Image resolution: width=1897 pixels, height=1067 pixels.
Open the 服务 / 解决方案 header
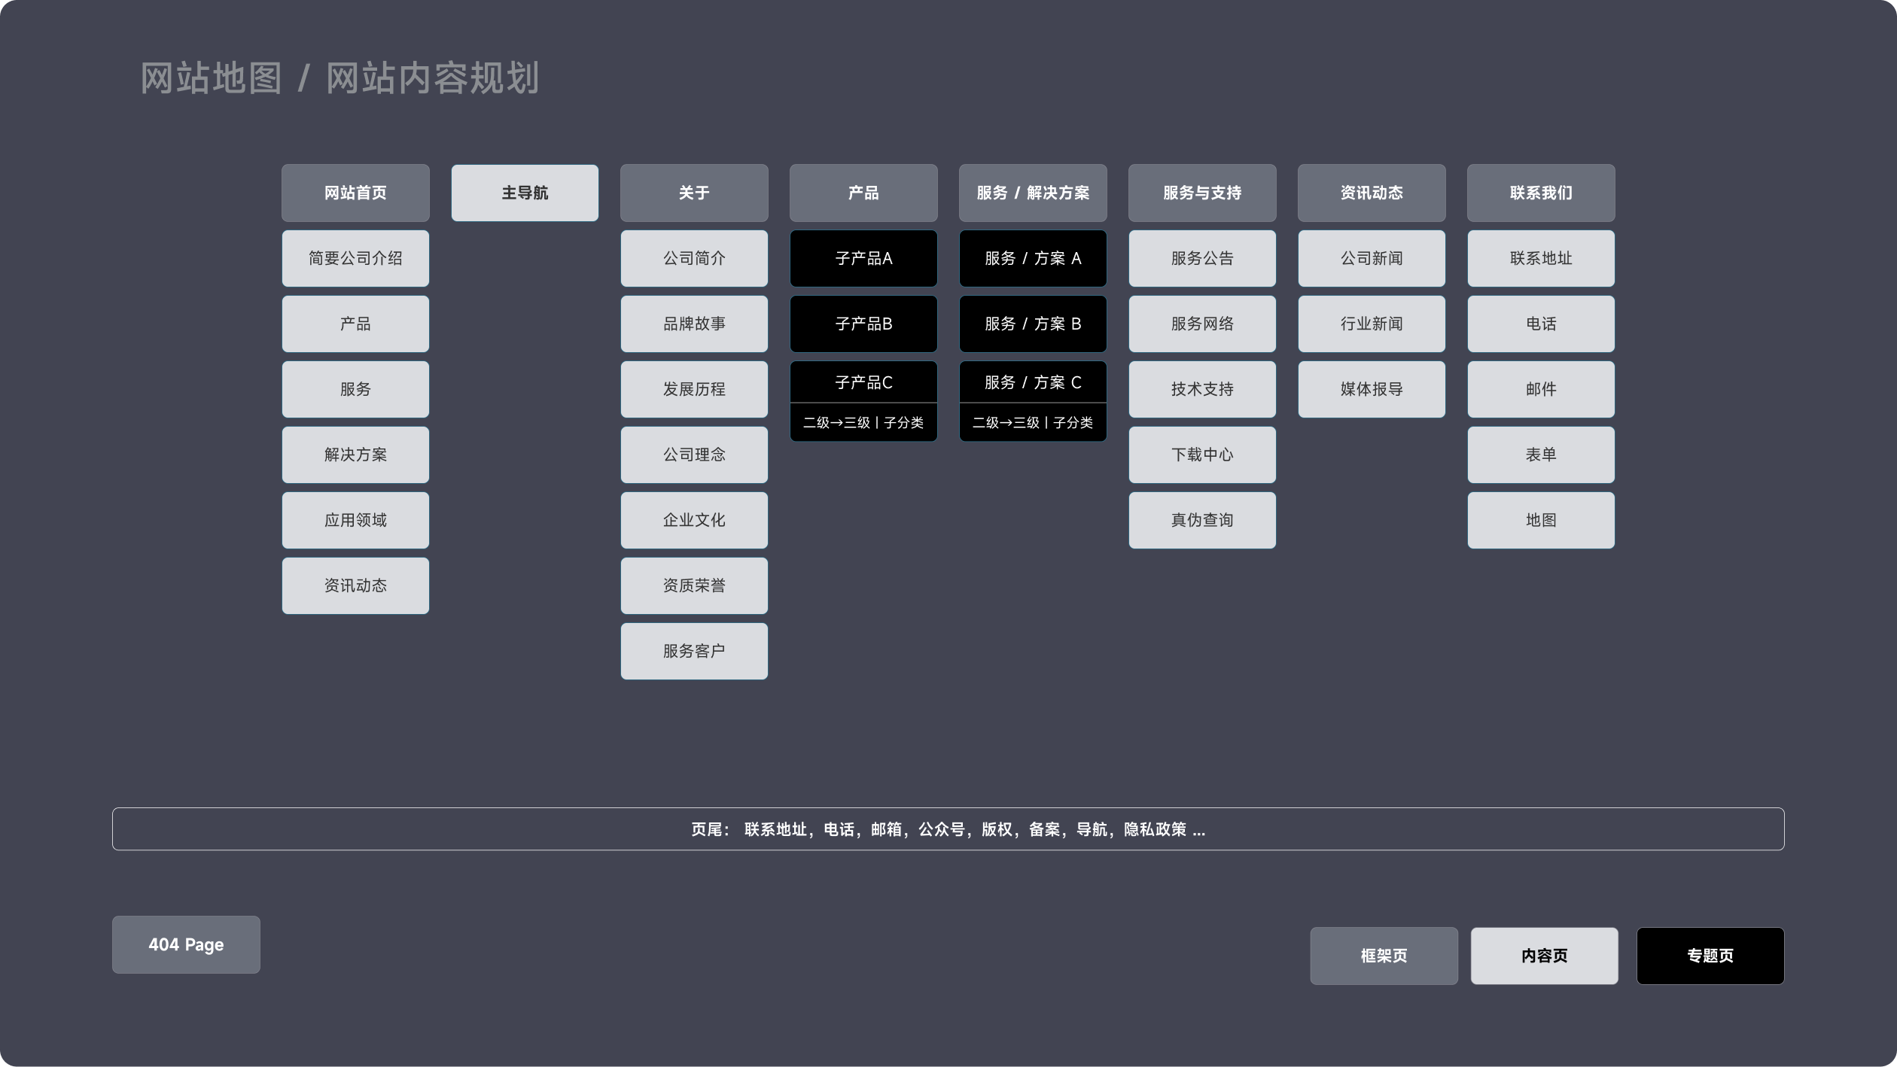(1033, 193)
